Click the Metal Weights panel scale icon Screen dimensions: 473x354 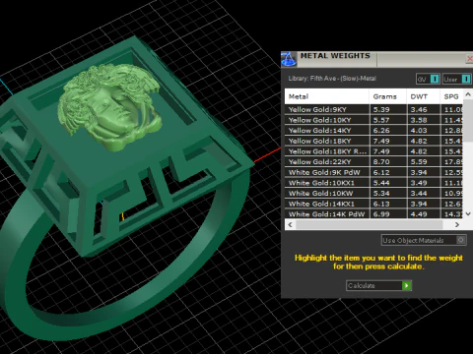pos(289,59)
